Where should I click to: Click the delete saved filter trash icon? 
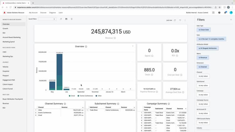click(x=72, y=19)
